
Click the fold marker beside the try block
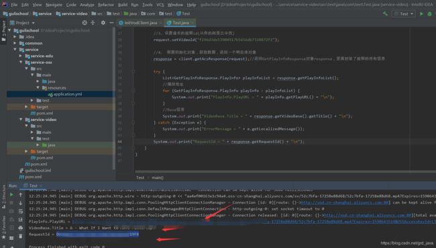(x=133, y=72)
